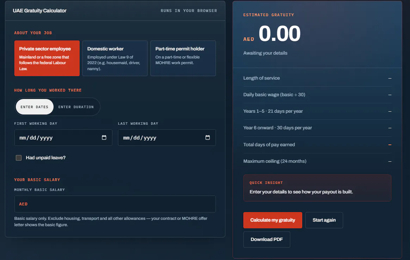Click the Monthly Basic Salary AED field
Viewport: 410px width, 260px height.
tap(115, 204)
